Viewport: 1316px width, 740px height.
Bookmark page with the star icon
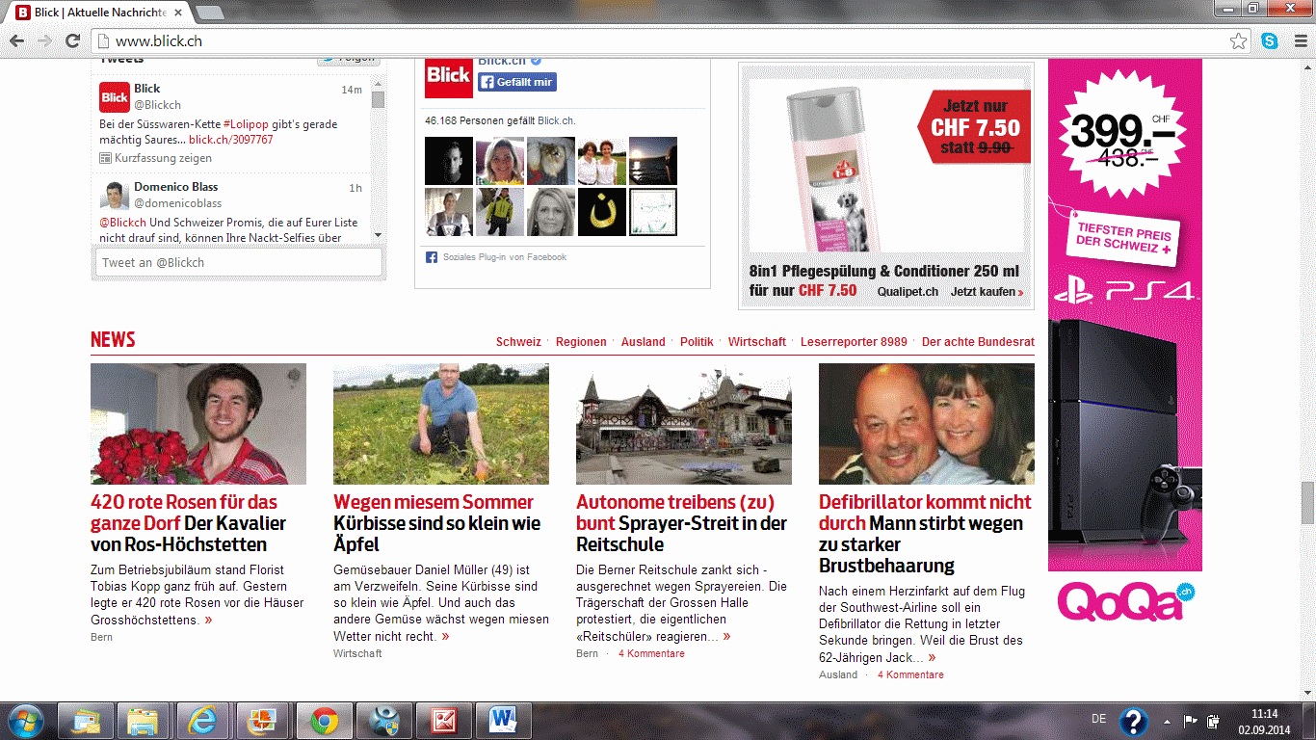[x=1238, y=41]
